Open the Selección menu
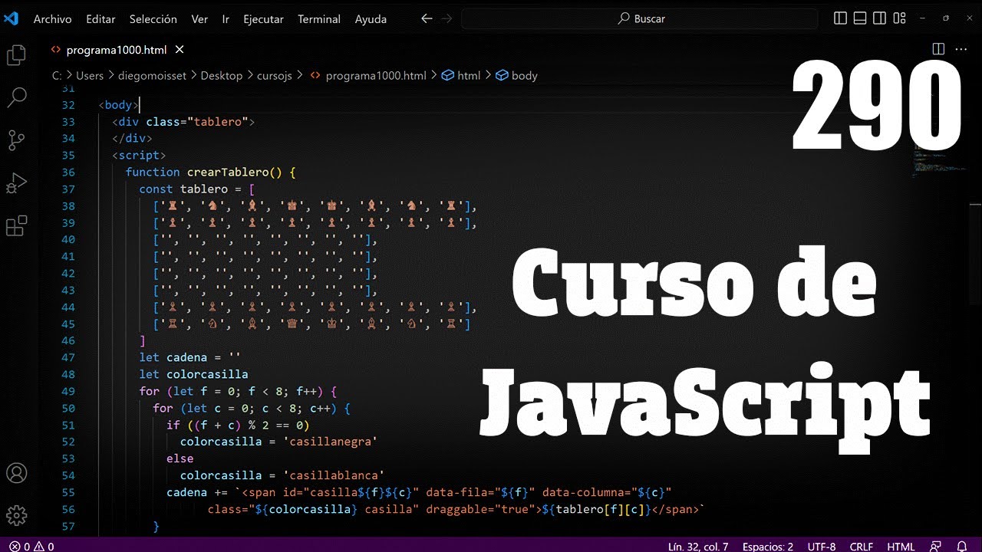982x552 pixels. 153,19
